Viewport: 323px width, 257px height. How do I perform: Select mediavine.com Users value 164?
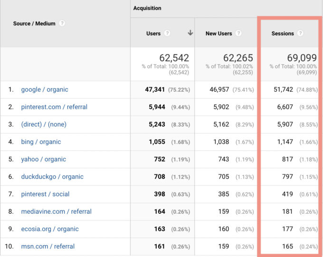[160, 211]
